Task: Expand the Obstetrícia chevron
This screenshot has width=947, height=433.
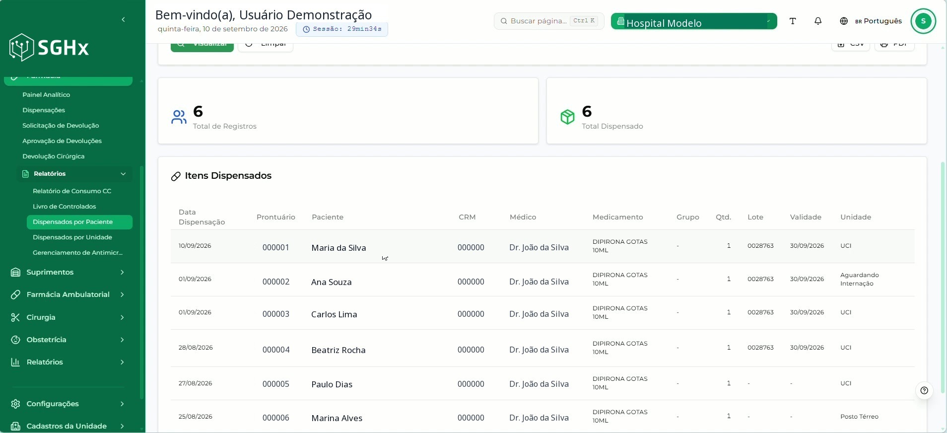Action: pos(122,340)
